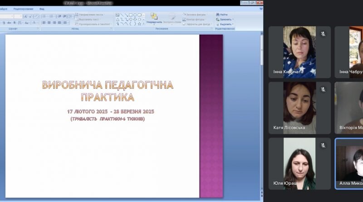Click the right arrow shape in gallery

tap(131, 20)
